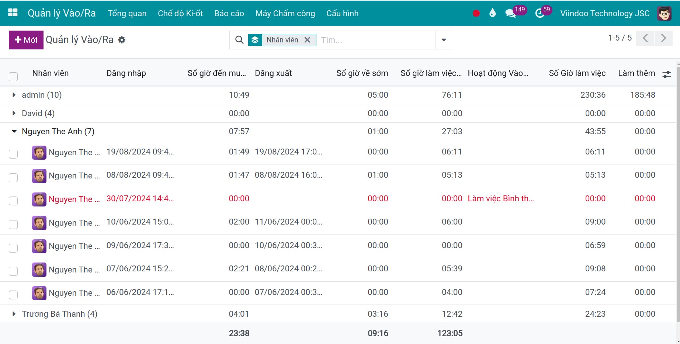Click the water drop icon in the navbar
This screenshot has height=344, width=680.
point(492,13)
